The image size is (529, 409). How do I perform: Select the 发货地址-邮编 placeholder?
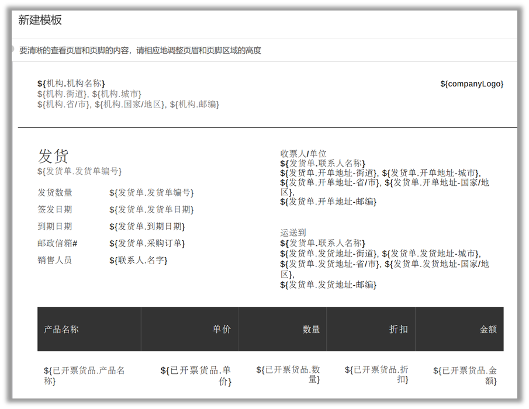pos(328,285)
